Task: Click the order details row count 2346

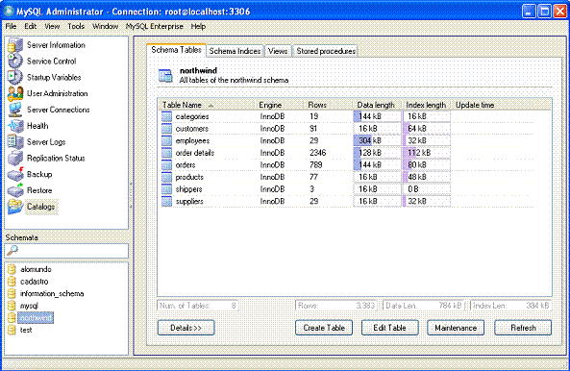Action: 318,153
